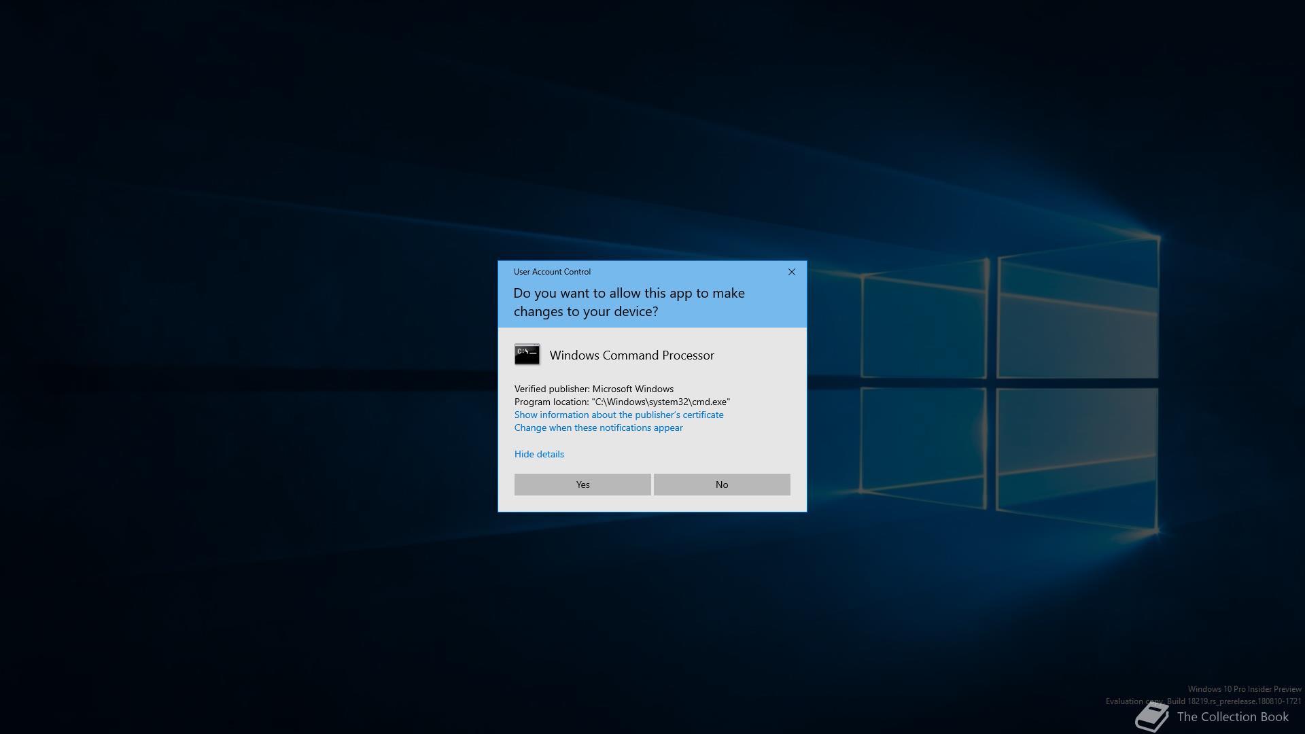
Task: Click the "Do you want to allow" heading
Action: [629, 302]
